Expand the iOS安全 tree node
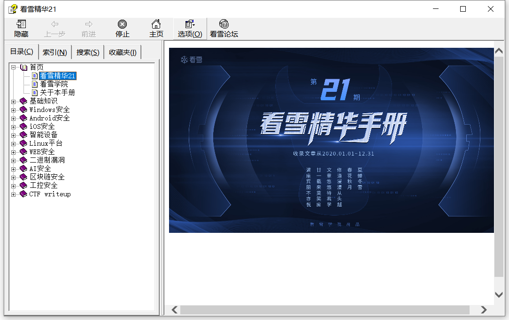The image size is (509, 320). (13, 127)
